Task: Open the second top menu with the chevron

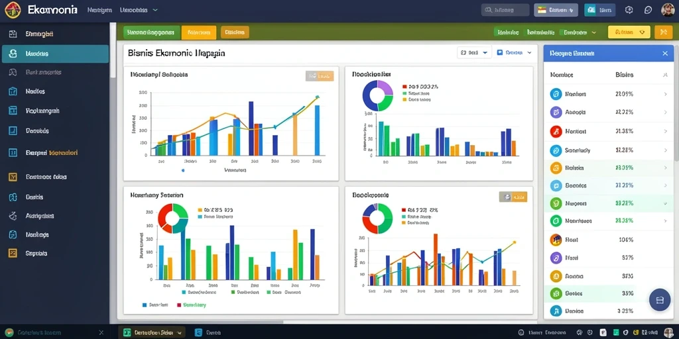Action: tap(139, 10)
